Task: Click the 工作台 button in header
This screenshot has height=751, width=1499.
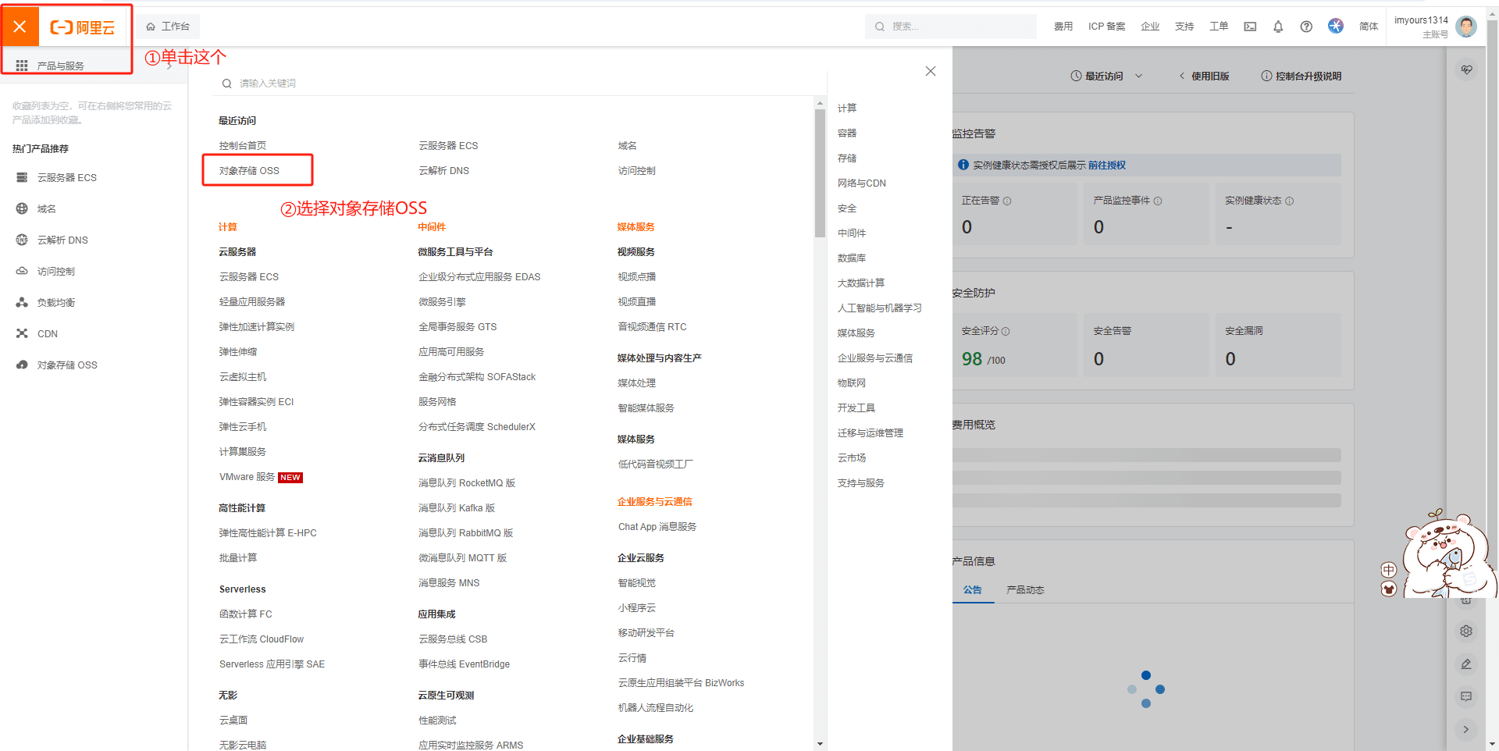Action: [169, 27]
